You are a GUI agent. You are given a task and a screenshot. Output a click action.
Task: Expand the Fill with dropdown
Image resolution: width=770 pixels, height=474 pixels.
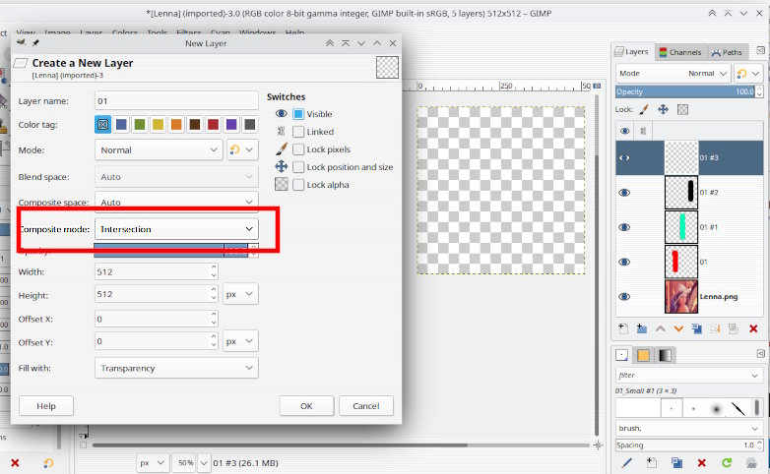[x=176, y=368]
